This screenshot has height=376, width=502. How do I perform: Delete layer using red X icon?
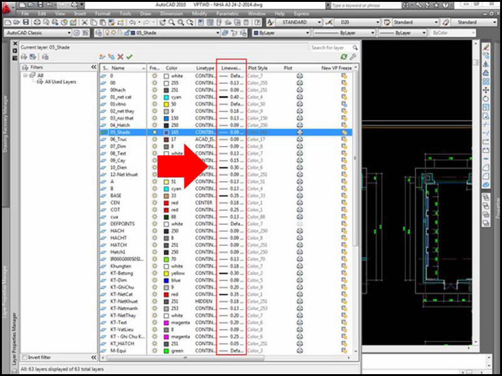(x=120, y=57)
